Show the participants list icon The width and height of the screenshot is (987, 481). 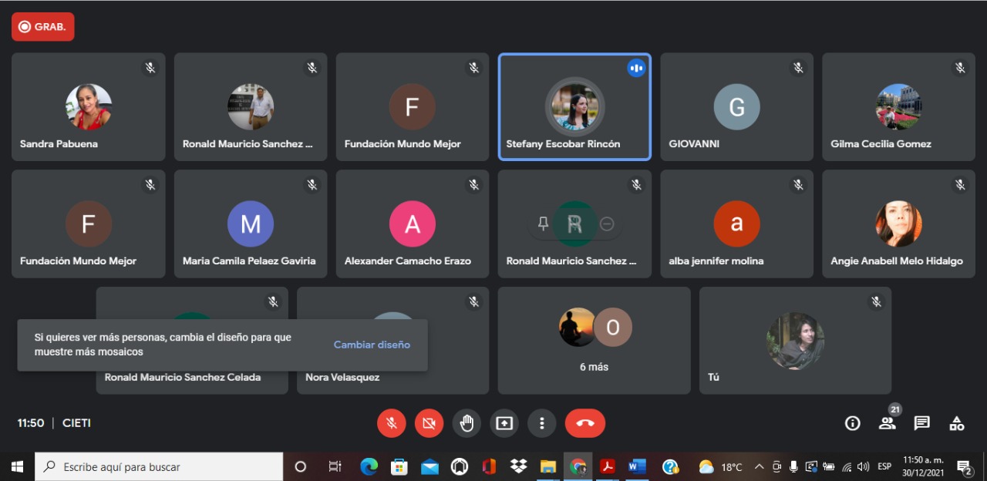[887, 423]
